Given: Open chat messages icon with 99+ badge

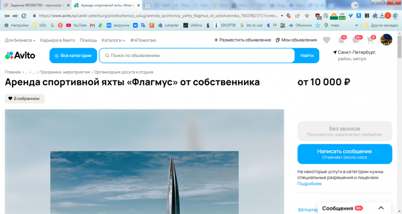Looking at the screenshot, I should 357,39.
